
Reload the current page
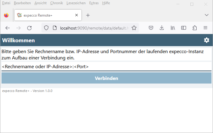tap(29, 28)
